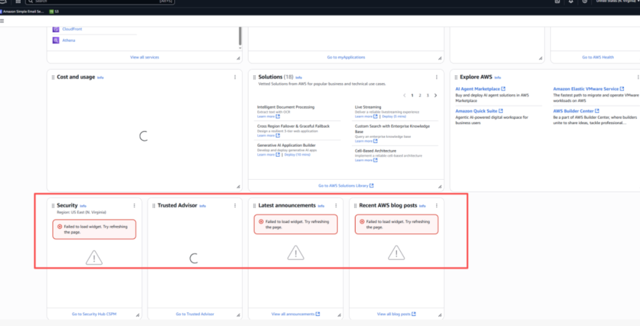The image size is (640, 326).
Task: Switch to Solutions page 2
Action: [x=420, y=95]
